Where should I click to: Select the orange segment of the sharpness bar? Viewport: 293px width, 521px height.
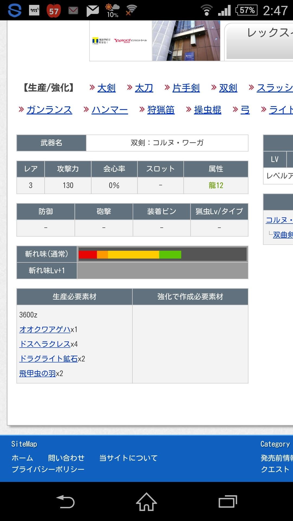pos(102,255)
